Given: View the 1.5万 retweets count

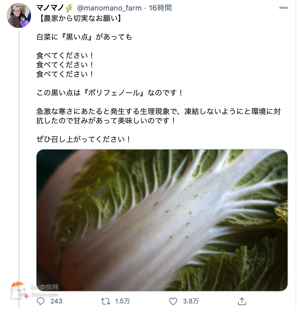Looking at the screenshot, I should pos(122,301).
